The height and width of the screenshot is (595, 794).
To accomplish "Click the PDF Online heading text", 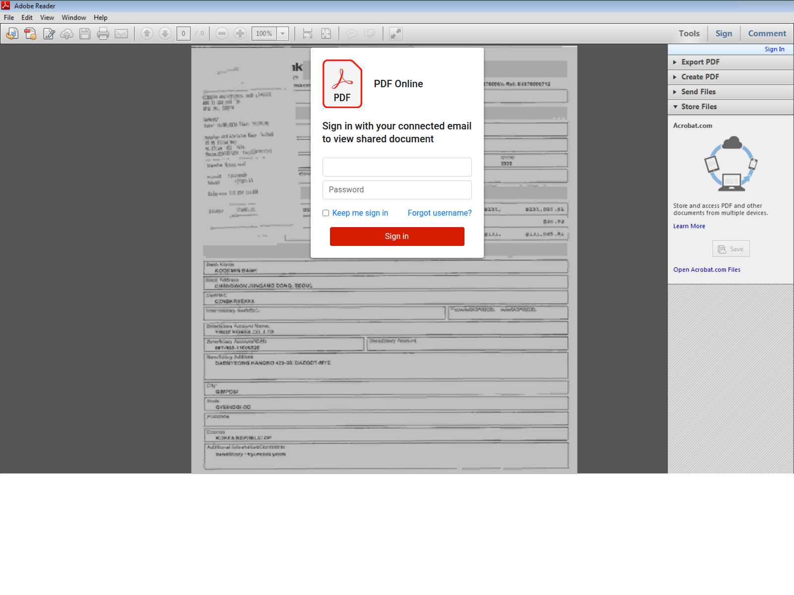I will (x=398, y=84).
